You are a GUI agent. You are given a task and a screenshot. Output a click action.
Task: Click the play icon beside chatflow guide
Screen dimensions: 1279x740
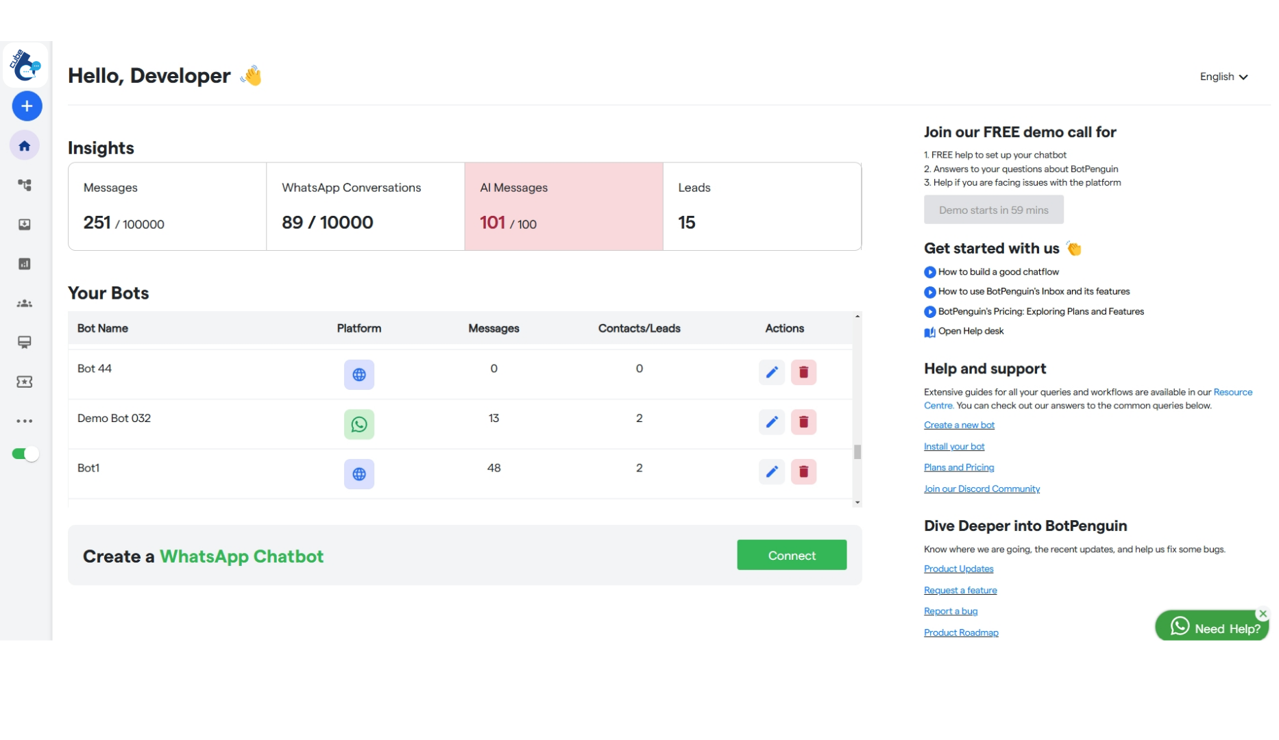coord(929,272)
